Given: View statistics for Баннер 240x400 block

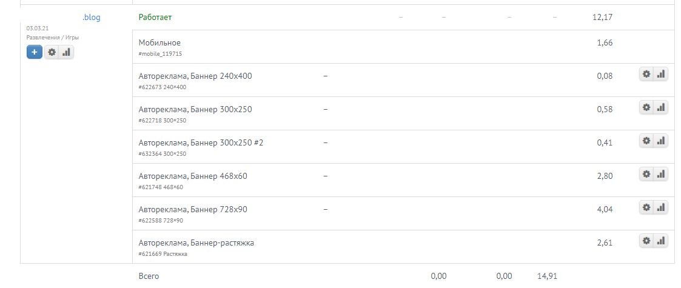Looking at the screenshot, I should 661,74.
